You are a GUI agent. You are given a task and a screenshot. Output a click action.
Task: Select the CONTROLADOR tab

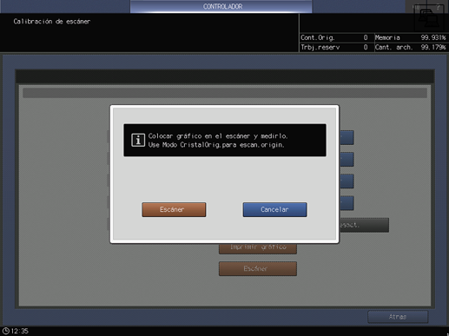pyautogui.click(x=221, y=6)
